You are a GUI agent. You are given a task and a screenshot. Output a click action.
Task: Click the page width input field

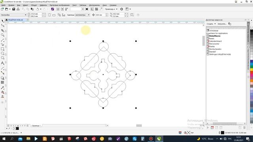36,14
